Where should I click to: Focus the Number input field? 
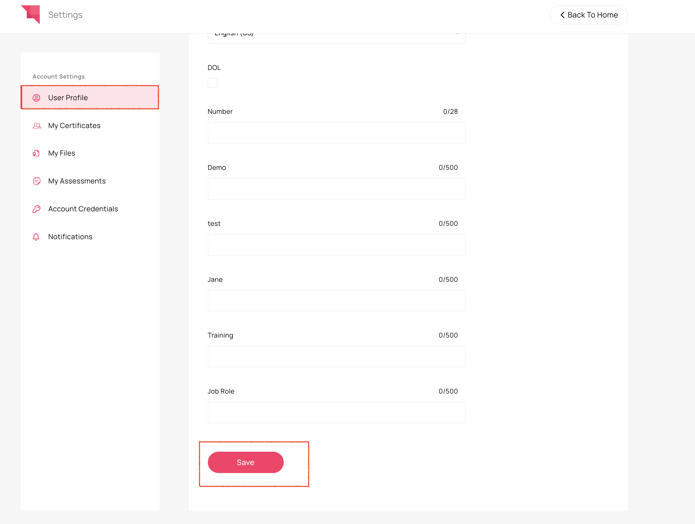click(x=336, y=133)
